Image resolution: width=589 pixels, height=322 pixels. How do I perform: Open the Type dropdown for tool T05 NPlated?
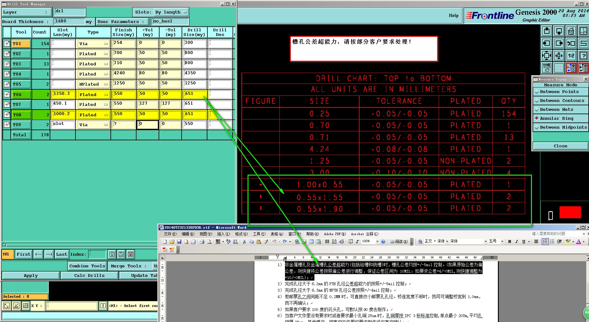(x=94, y=84)
